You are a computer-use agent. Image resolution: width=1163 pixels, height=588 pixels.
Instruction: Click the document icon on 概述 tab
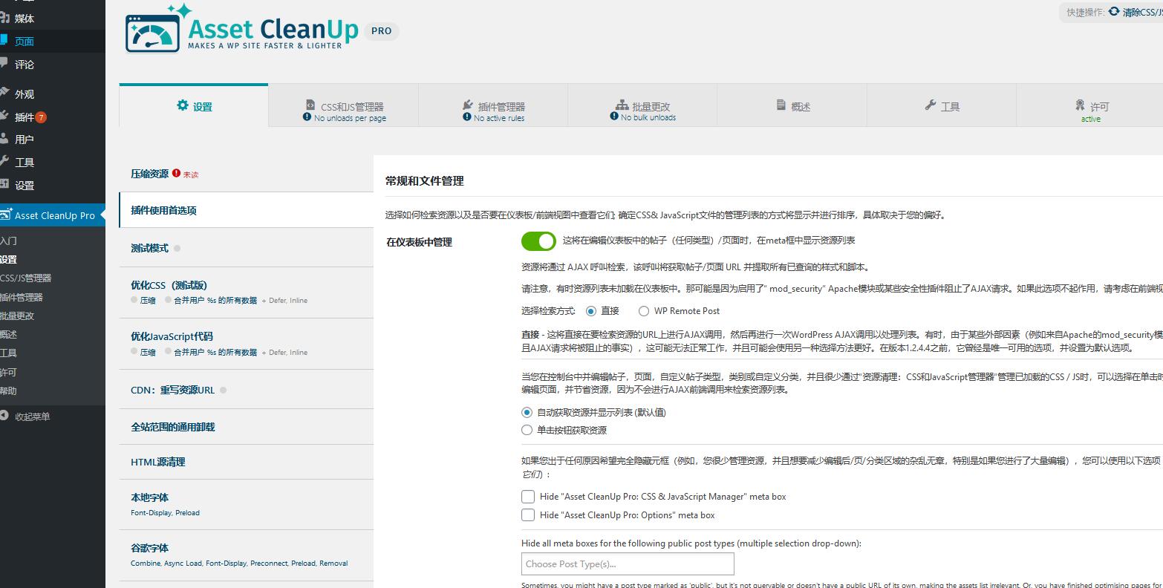pyautogui.click(x=781, y=105)
